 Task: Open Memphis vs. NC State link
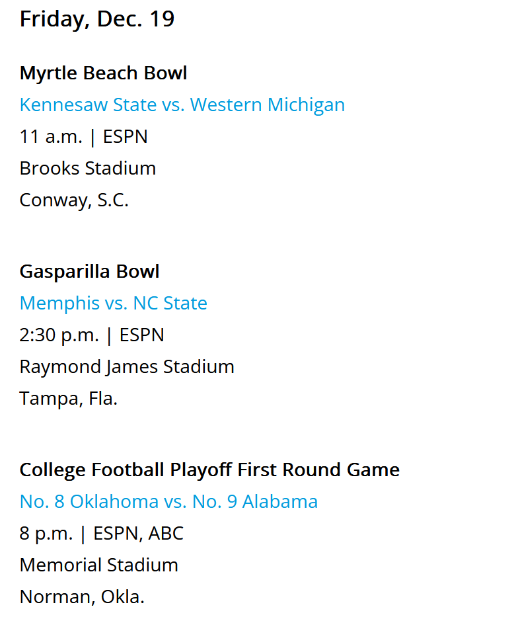[113, 303]
